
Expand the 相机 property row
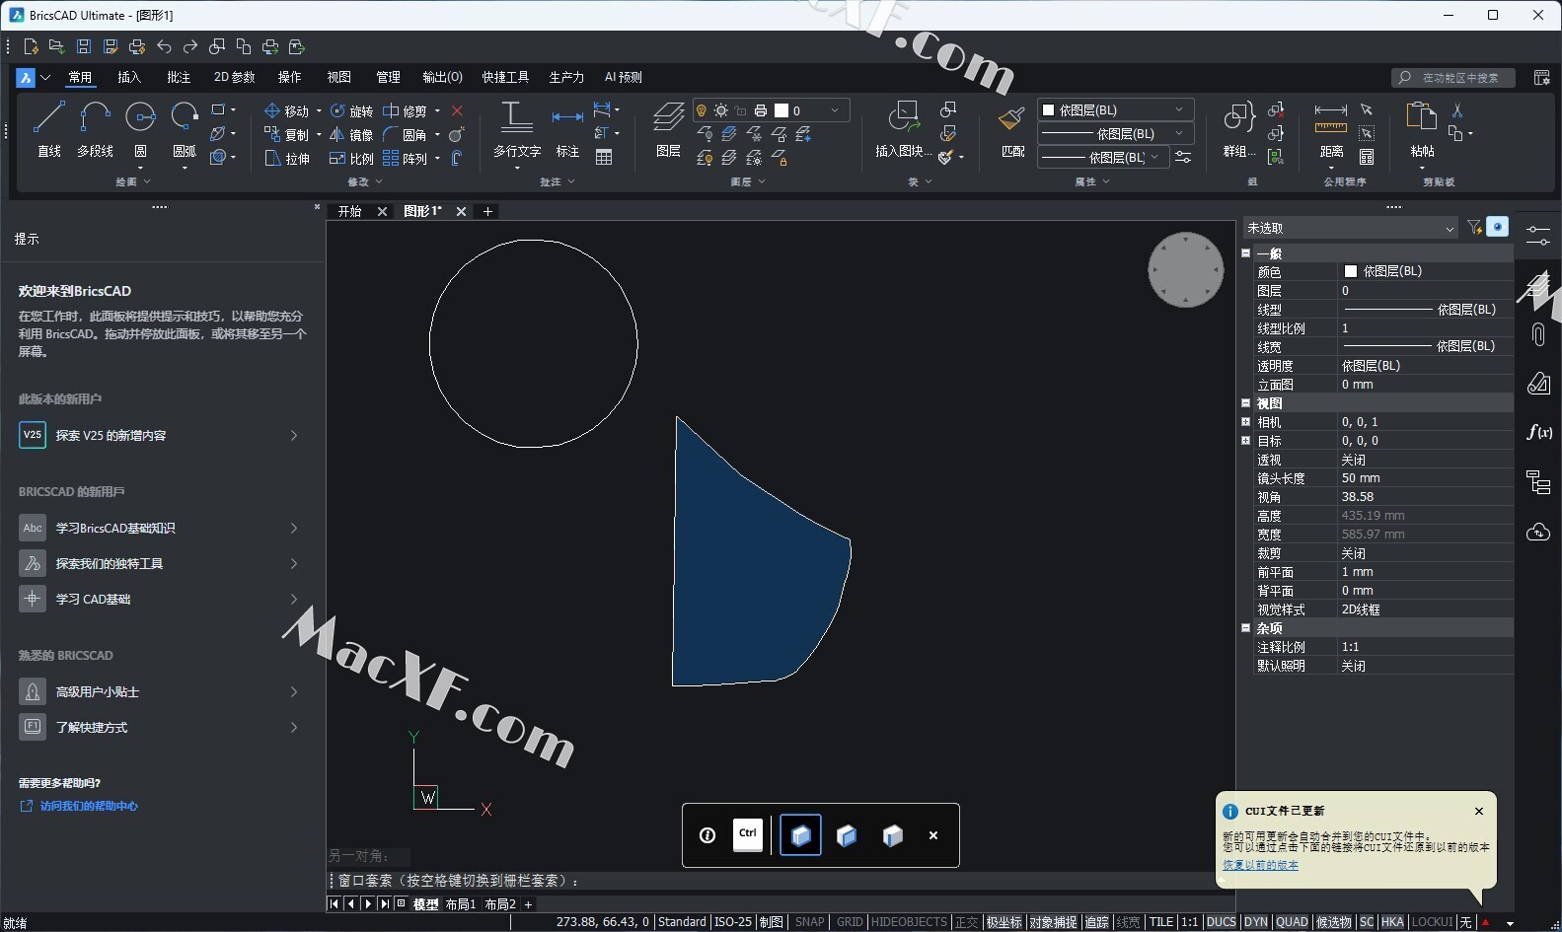tap(1245, 422)
